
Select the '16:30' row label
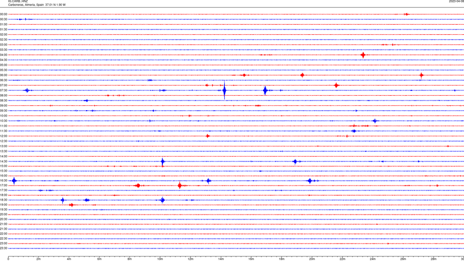(3, 180)
